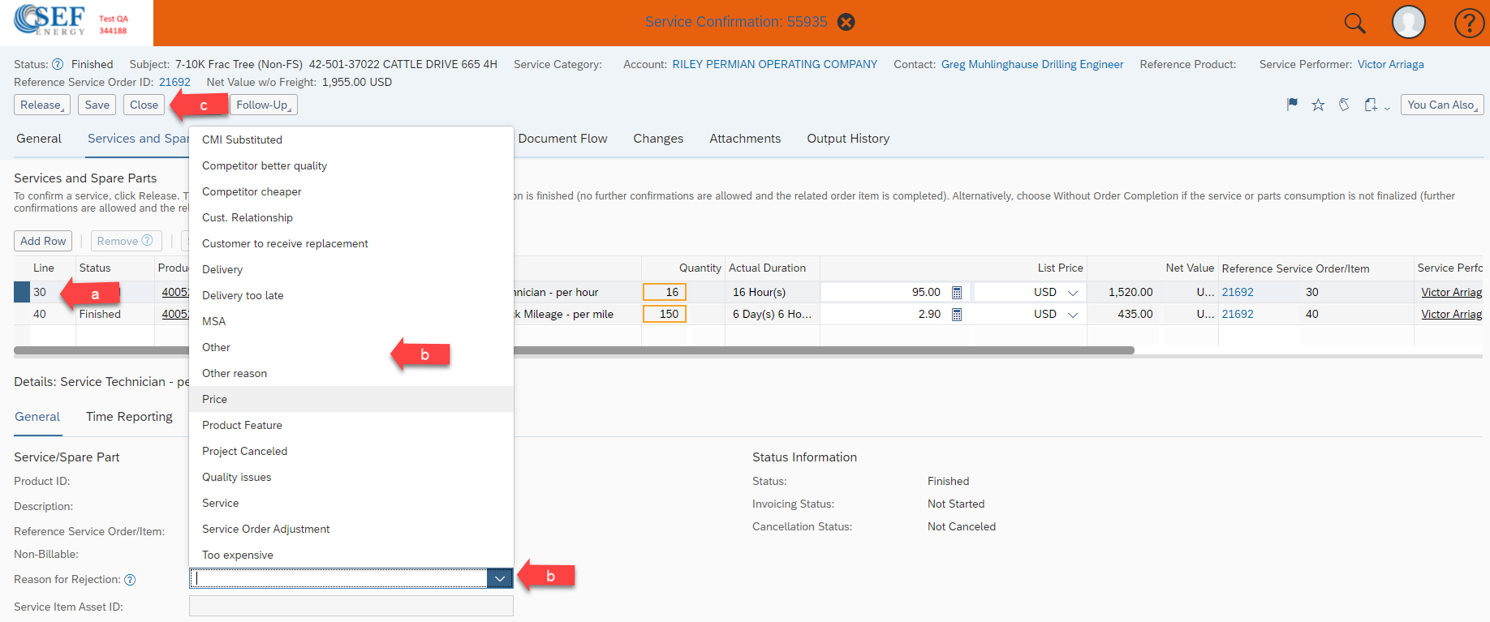
Task: Choose the Delivery list option
Action: [351, 269]
